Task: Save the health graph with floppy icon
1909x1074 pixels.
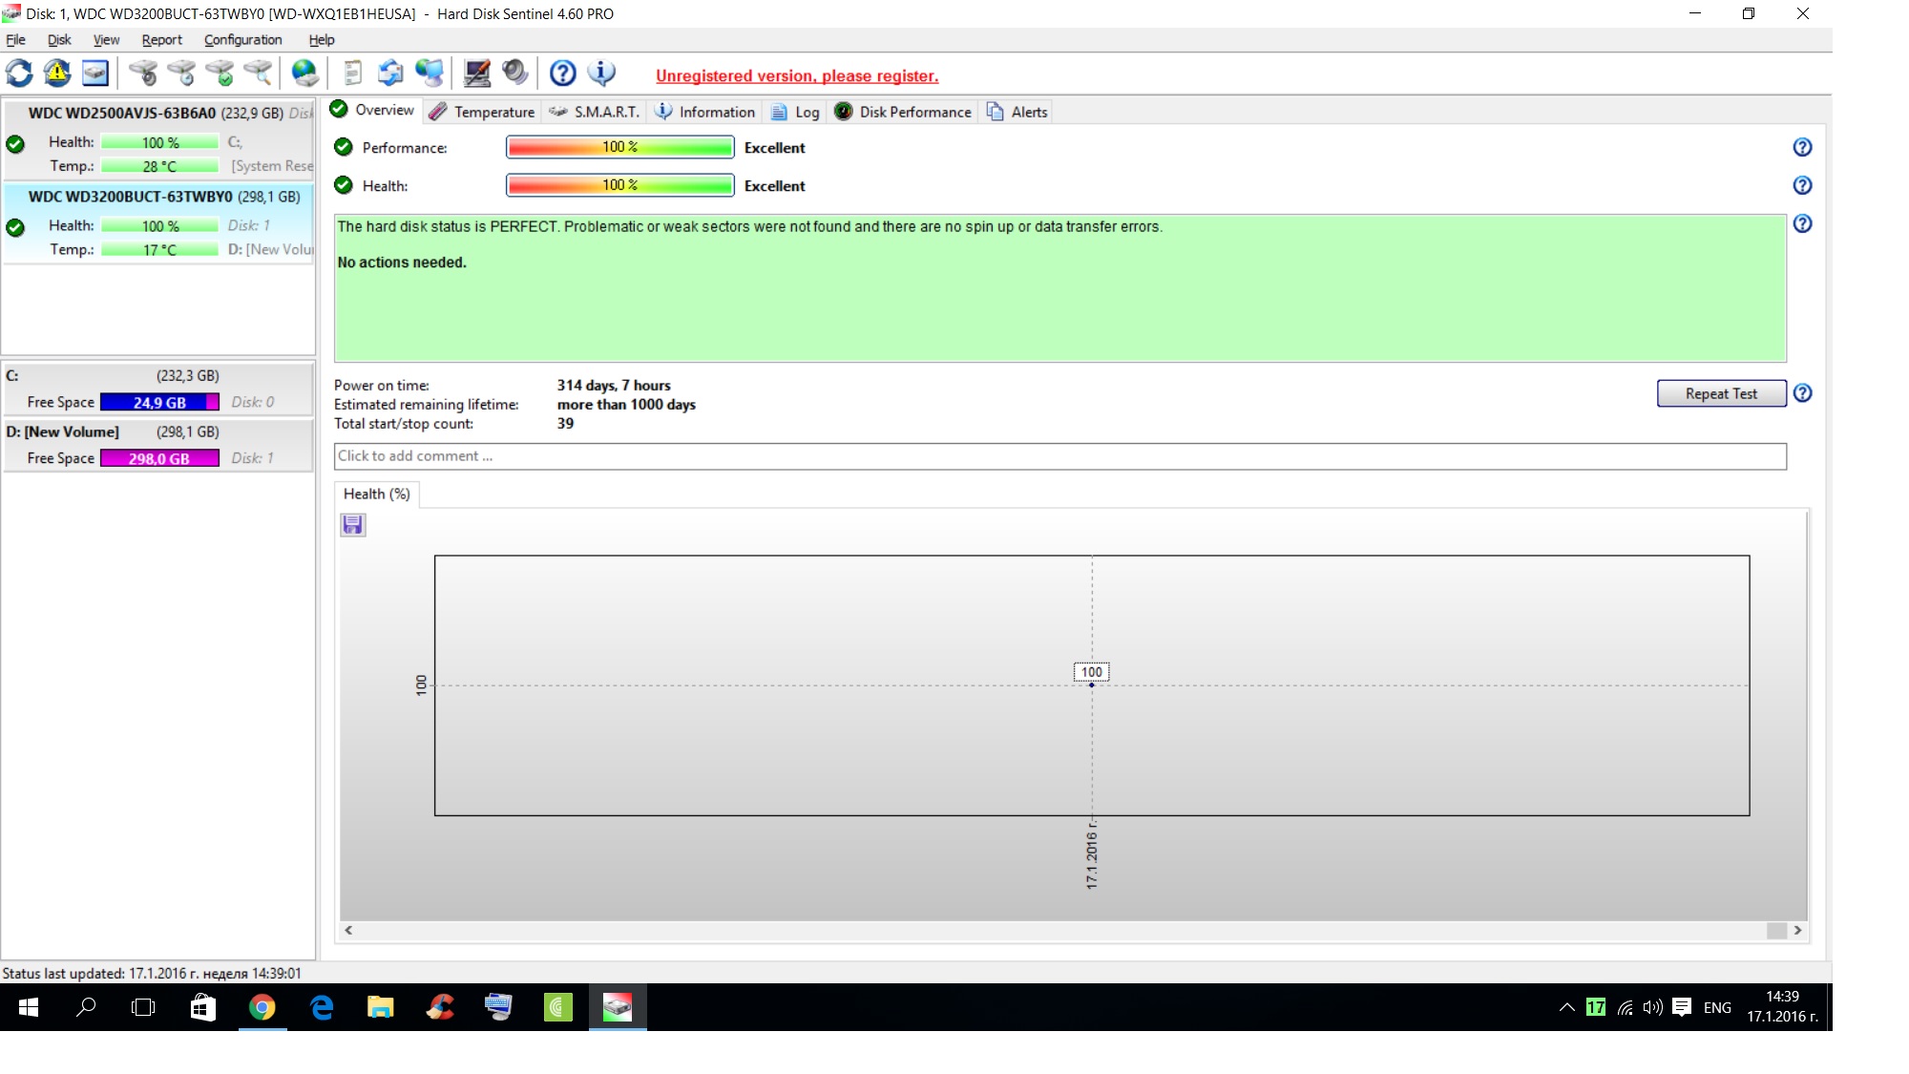Action: click(353, 525)
